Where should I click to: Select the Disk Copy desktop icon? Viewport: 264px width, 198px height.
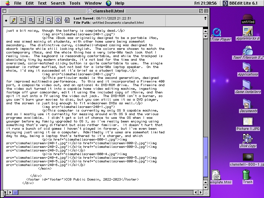point(247,139)
